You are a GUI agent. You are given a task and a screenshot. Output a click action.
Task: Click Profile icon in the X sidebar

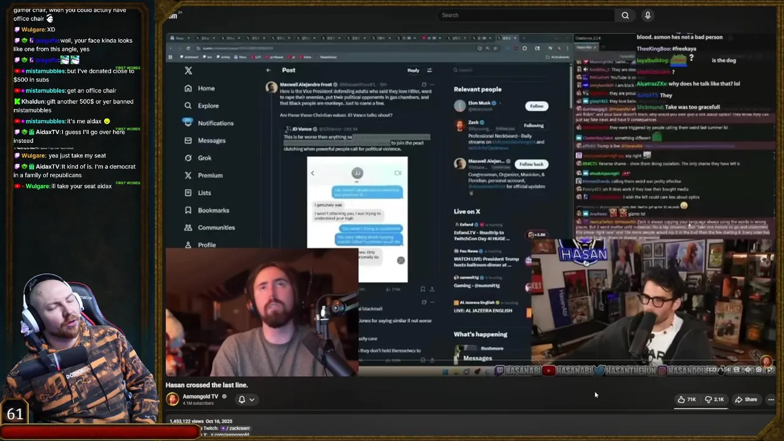(188, 244)
